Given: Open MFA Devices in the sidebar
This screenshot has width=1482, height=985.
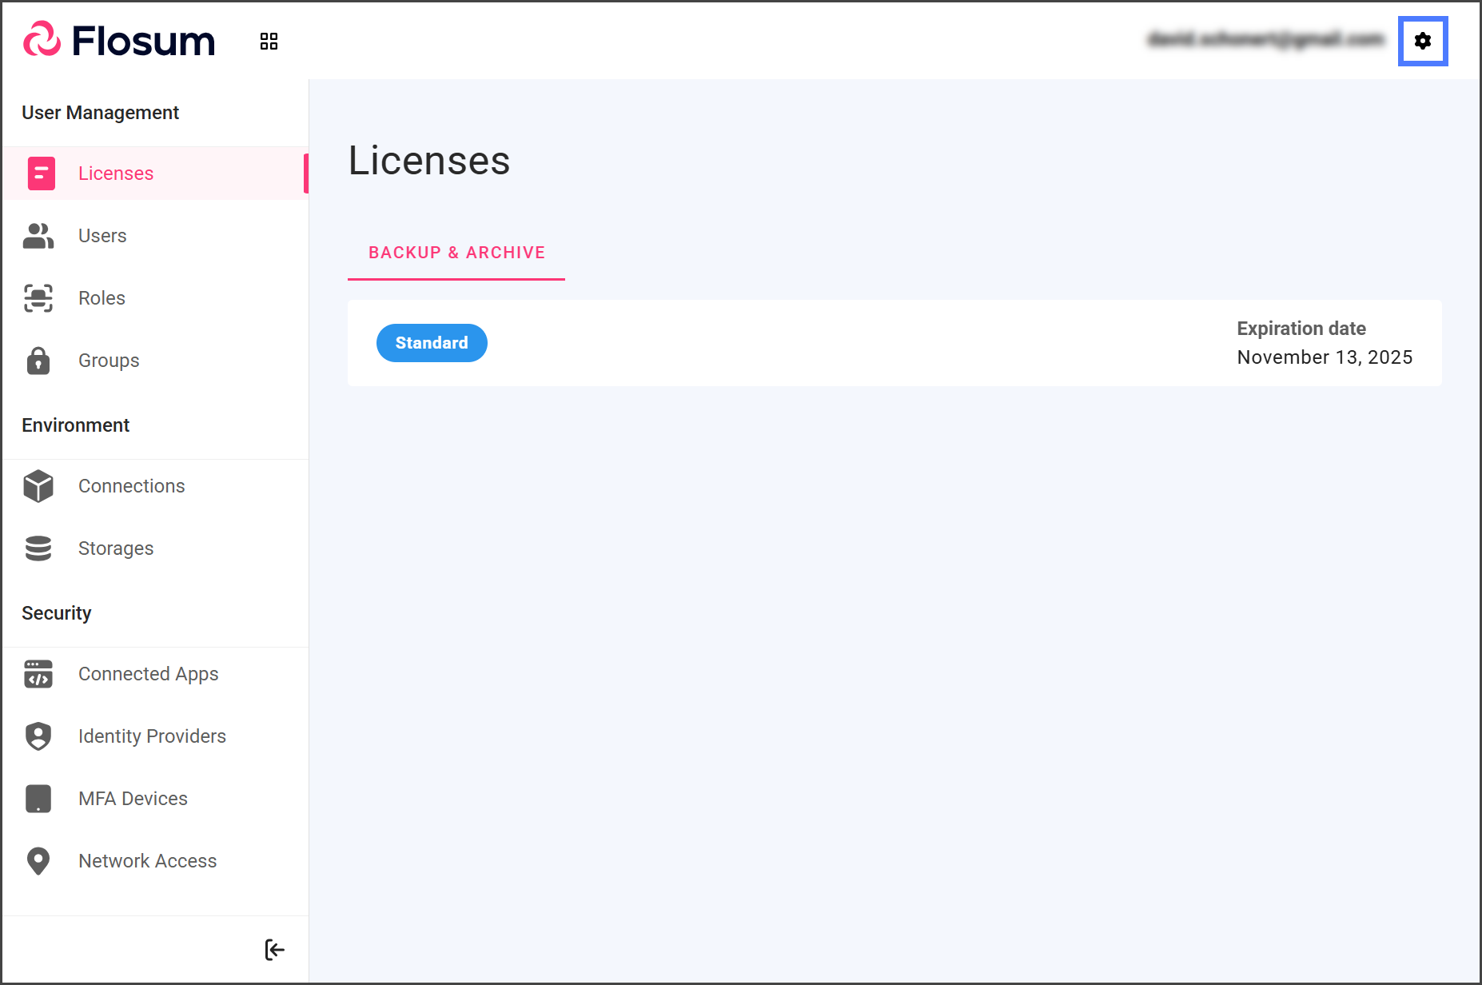Looking at the screenshot, I should coord(133,799).
